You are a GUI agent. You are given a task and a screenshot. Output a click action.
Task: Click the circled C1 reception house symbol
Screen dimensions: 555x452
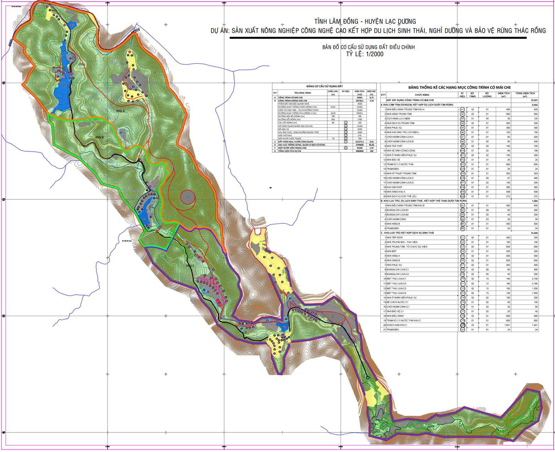pos(462,237)
